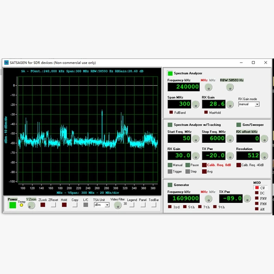Toggle the Step indicator
Viewport: 274px width, 274px height.
tap(188, 172)
